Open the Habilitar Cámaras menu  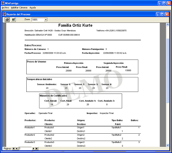pyautogui.click(x=19, y=8)
